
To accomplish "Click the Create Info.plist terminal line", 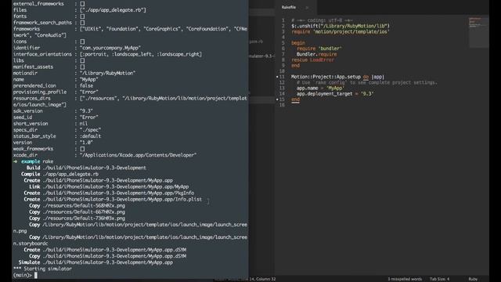I will tap(113, 199).
